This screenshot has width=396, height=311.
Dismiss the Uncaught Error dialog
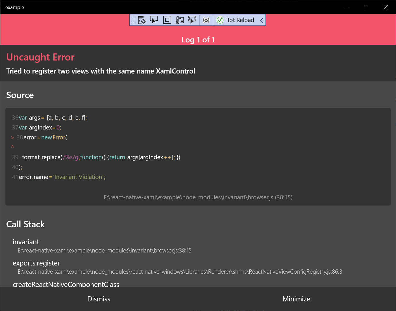(x=99, y=299)
